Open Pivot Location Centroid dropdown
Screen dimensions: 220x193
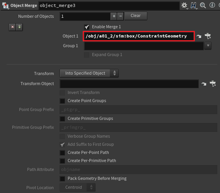coord(78,187)
